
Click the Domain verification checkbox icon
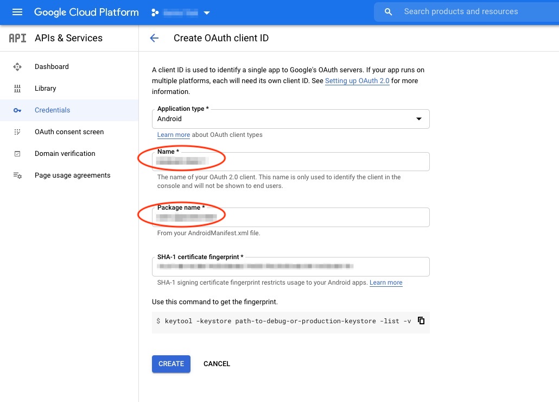point(17,154)
